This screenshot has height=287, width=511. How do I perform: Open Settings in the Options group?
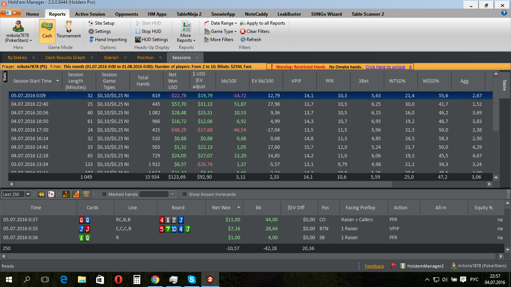click(100, 31)
